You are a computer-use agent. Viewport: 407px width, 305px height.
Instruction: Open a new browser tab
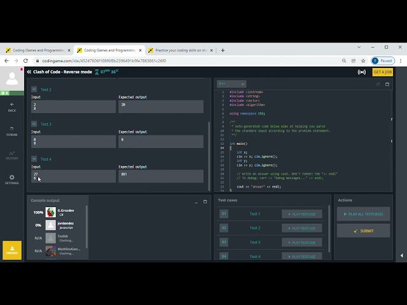223,50
